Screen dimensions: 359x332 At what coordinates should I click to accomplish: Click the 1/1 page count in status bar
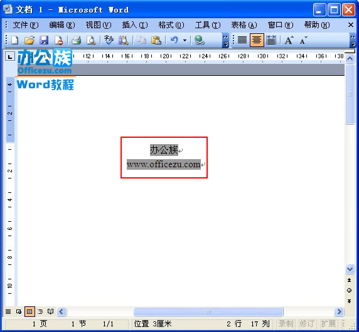[x=108, y=324]
